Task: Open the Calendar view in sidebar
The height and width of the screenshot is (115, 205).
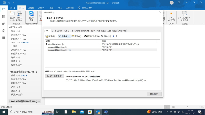Action: click(4, 16)
